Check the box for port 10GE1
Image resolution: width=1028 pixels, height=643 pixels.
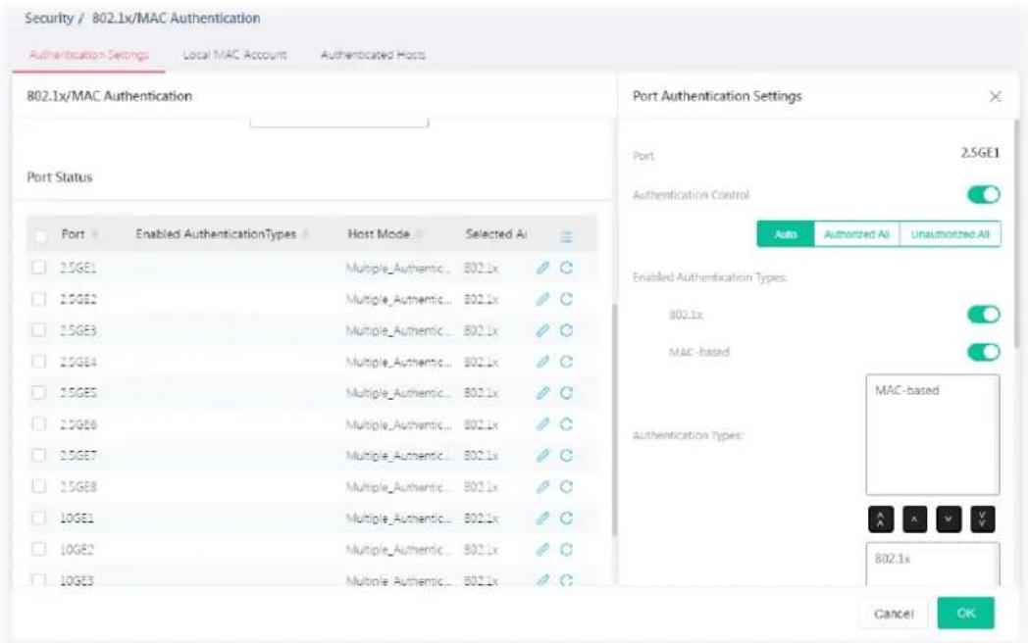pyautogui.click(x=39, y=518)
